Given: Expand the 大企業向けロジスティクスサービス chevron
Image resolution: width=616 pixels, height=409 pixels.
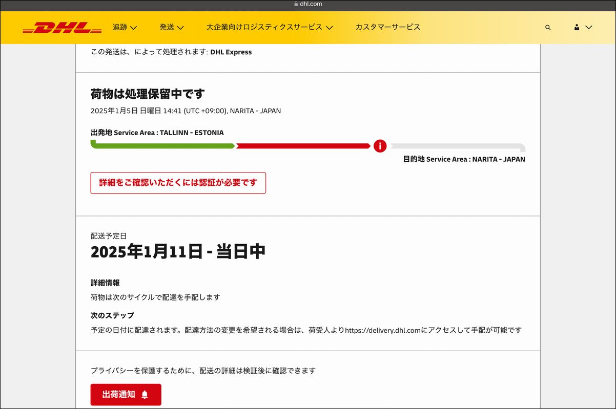Looking at the screenshot, I should point(329,28).
